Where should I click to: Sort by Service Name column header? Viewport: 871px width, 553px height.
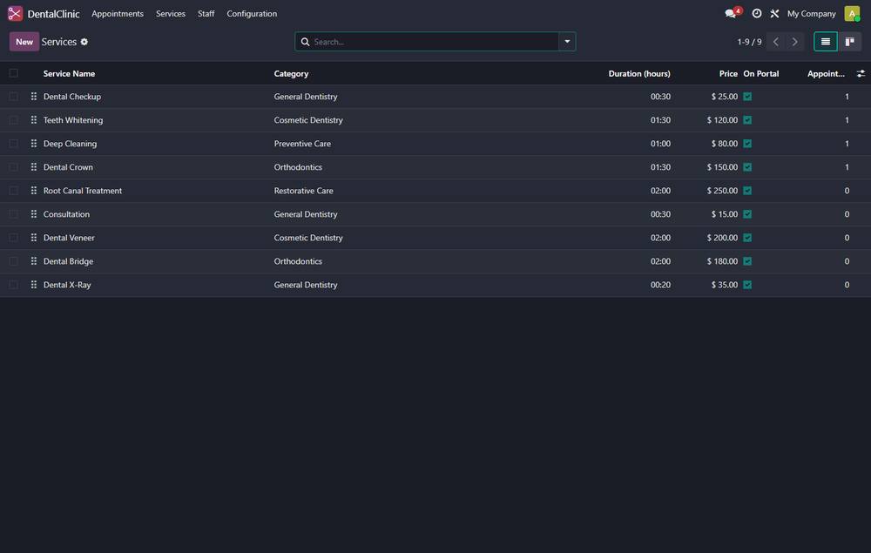(x=69, y=73)
